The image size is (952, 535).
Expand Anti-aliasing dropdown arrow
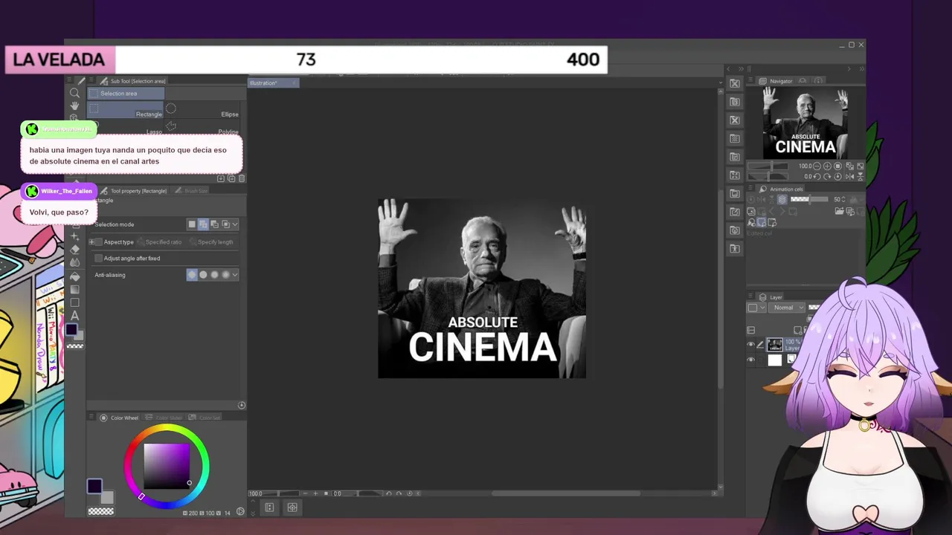pyautogui.click(x=235, y=275)
